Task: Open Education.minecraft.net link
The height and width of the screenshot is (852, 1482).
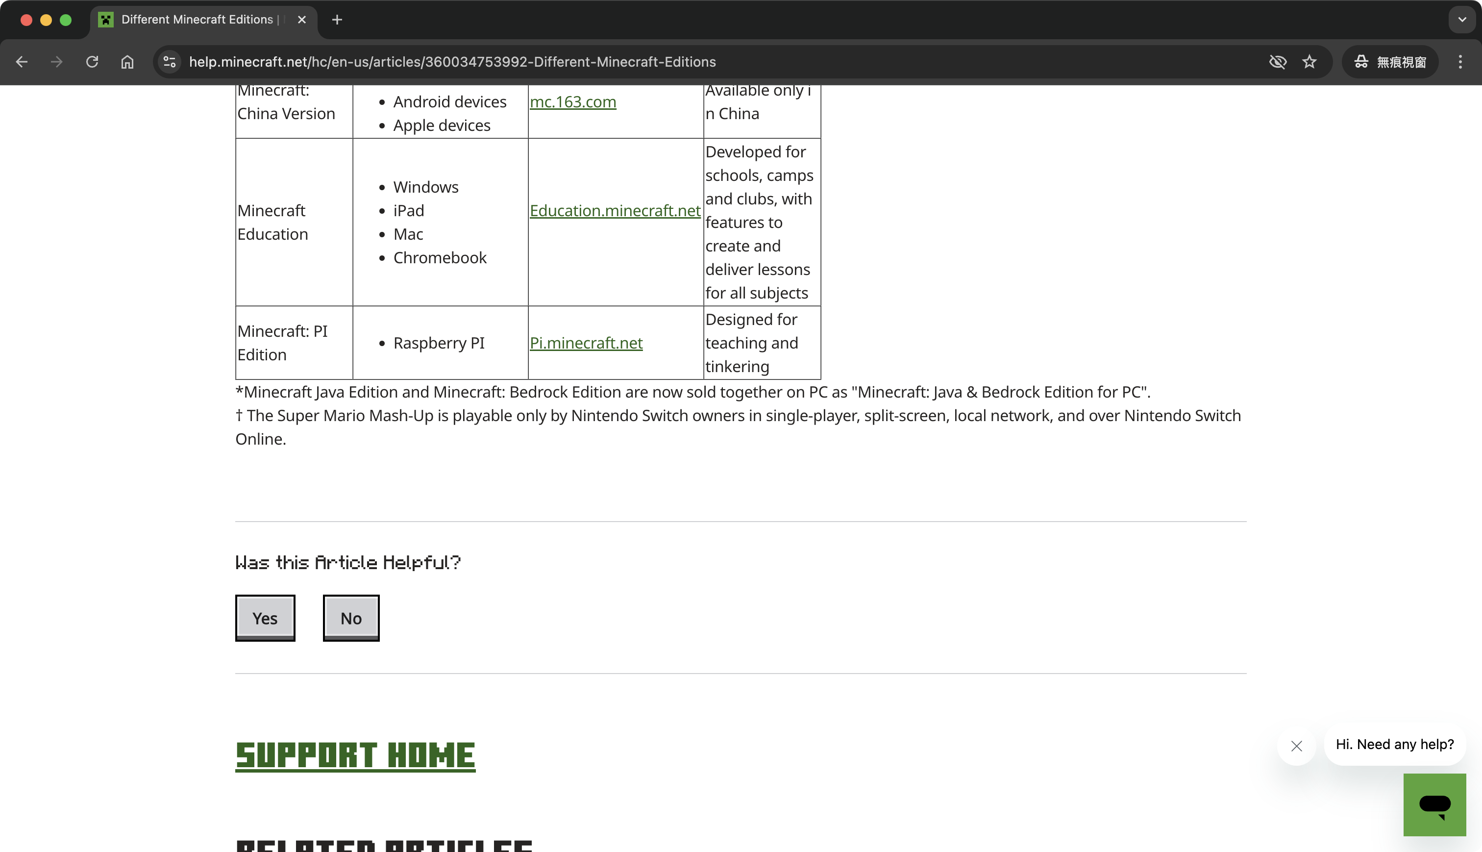Action: (x=615, y=211)
